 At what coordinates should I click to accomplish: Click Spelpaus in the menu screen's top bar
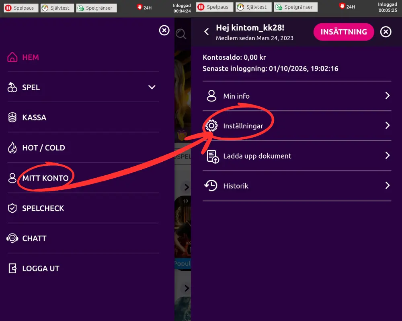tap(21, 8)
